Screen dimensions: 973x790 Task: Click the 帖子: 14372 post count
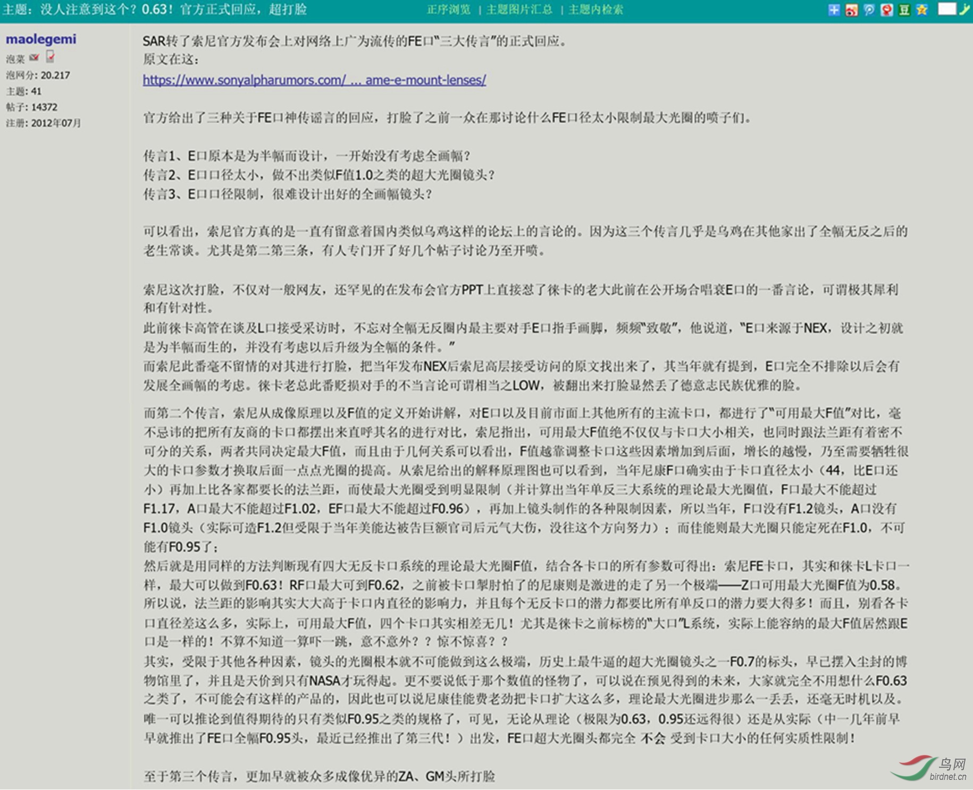31,107
